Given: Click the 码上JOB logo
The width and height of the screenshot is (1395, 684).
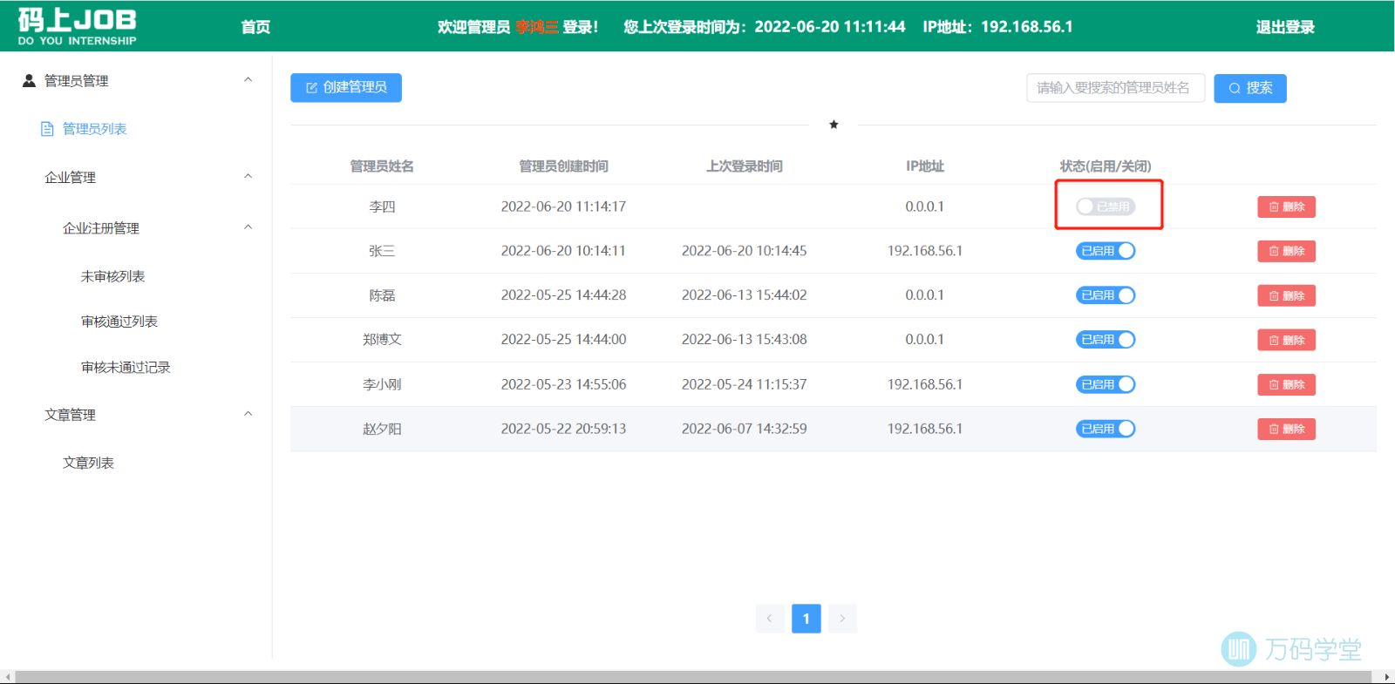Looking at the screenshot, I should [x=78, y=26].
